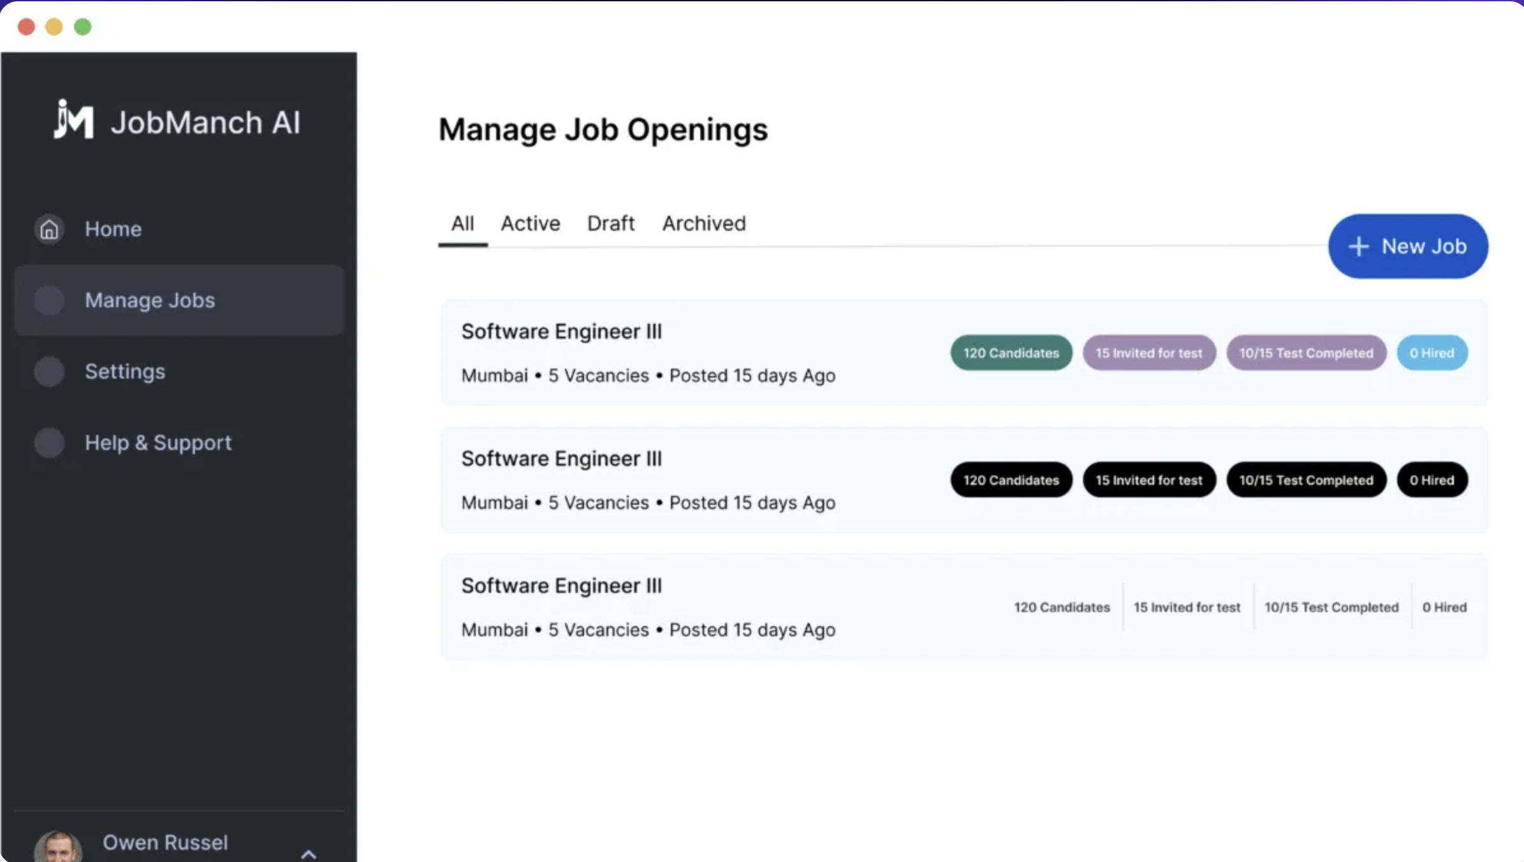The width and height of the screenshot is (1524, 862).
Task: Switch to the Active tab
Action: [530, 223]
